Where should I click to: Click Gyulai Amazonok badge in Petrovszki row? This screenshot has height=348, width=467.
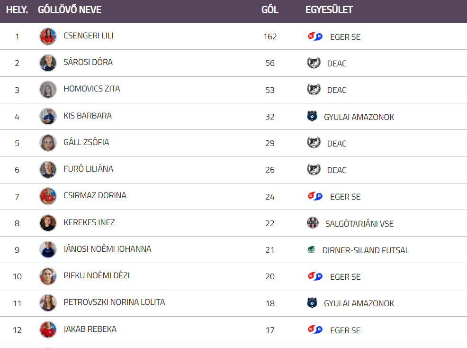(312, 303)
